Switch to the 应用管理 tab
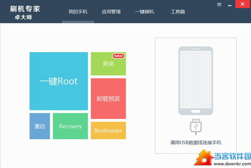The width and height of the screenshot is (251, 168). [111, 12]
